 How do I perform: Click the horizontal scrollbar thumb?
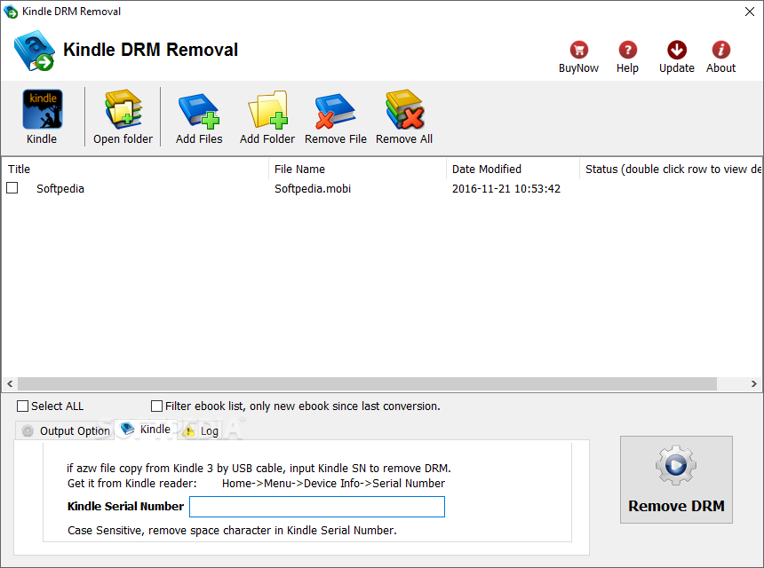point(367,383)
